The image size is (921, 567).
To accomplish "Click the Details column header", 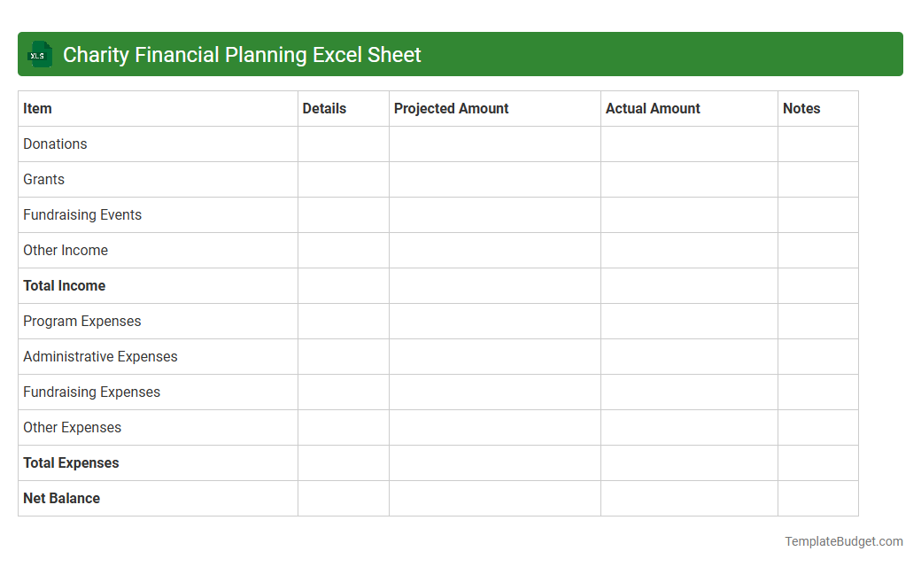I will (x=323, y=108).
